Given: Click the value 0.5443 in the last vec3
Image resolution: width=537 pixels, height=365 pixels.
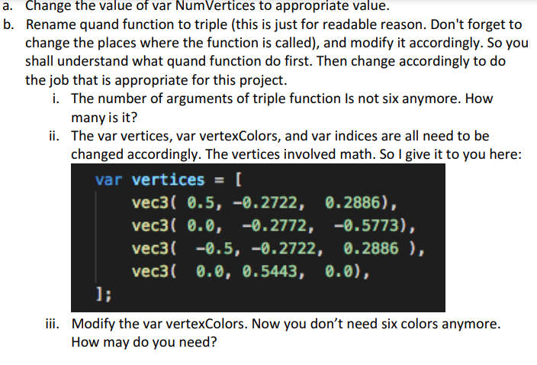Looking at the screenshot, I should [x=274, y=271].
